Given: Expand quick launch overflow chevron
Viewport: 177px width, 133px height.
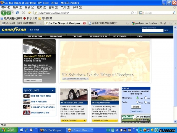Looking at the screenshot, I should [x=36, y=129].
